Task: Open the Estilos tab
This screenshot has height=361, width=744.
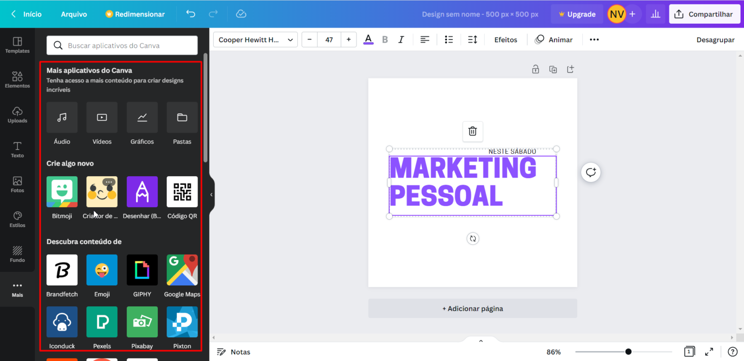Action: coord(17,219)
